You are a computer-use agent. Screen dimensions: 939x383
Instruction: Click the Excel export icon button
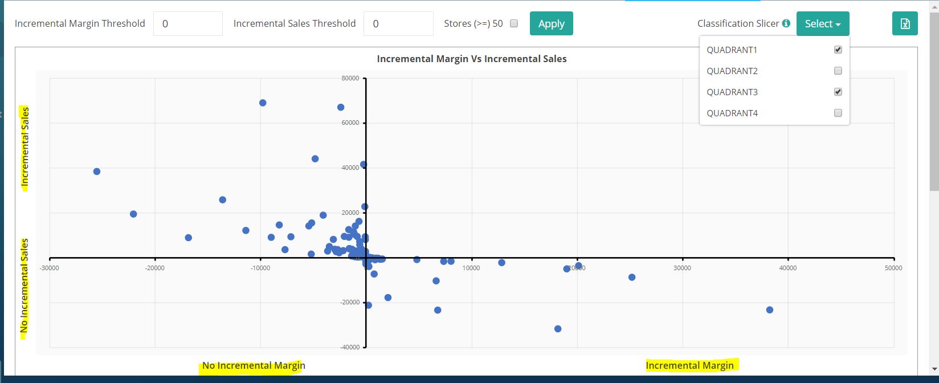tap(905, 24)
